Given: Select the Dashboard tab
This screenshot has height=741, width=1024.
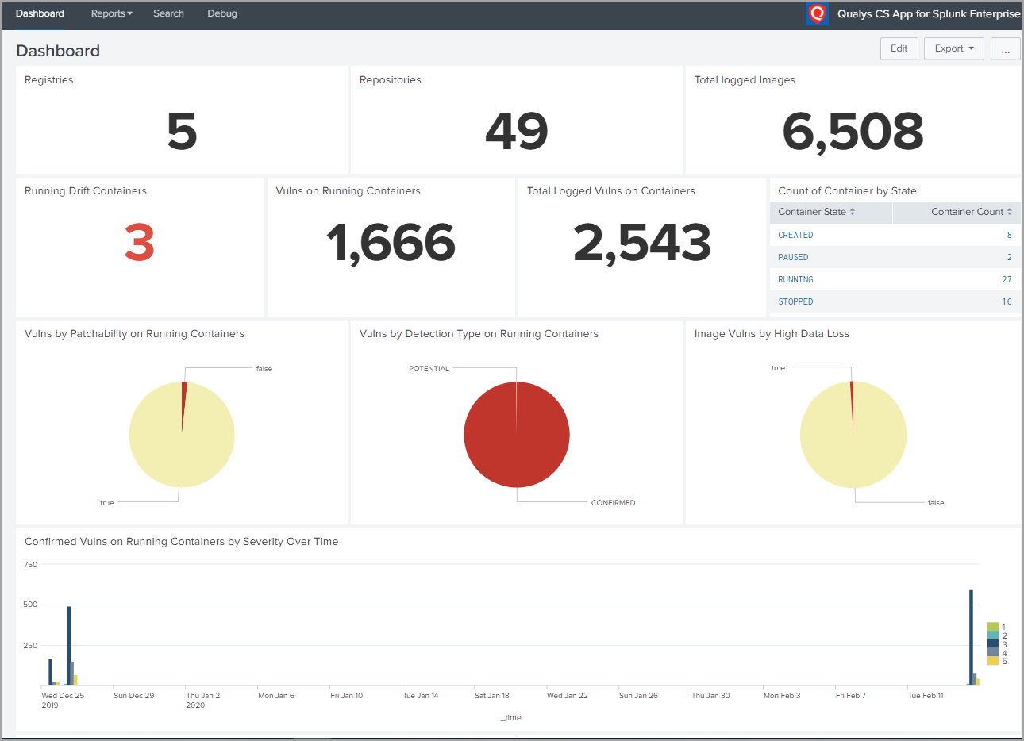Looking at the screenshot, I should tap(40, 13).
